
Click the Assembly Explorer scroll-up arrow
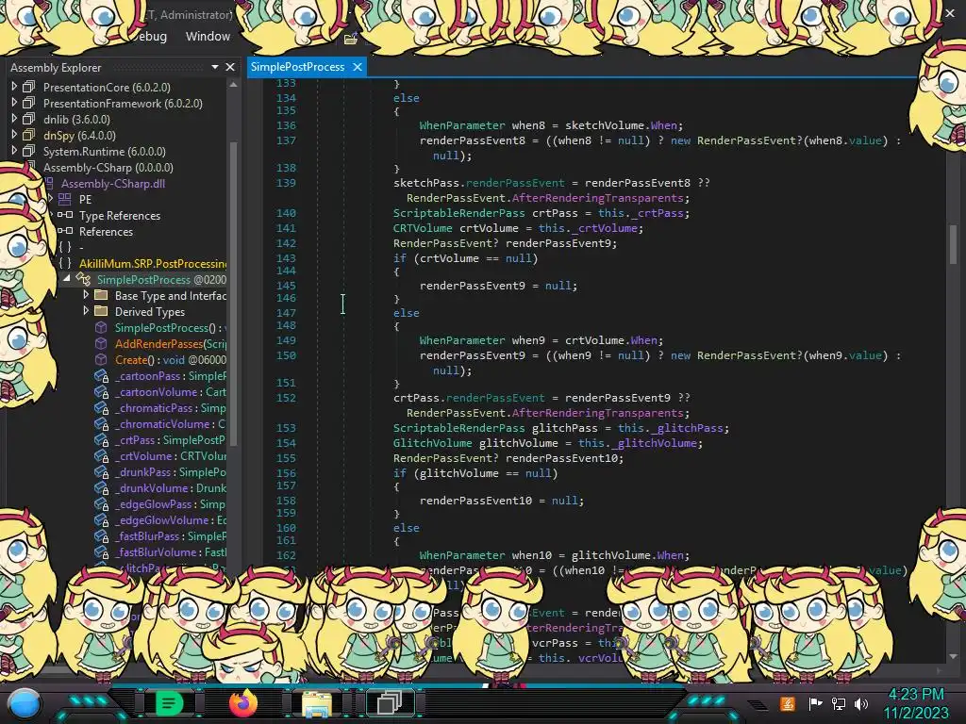coord(234,85)
